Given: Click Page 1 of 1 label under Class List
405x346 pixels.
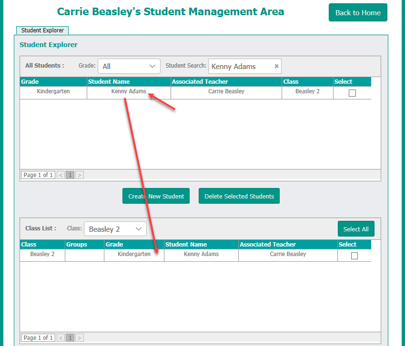Looking at the screenshot, I should 38,338.
